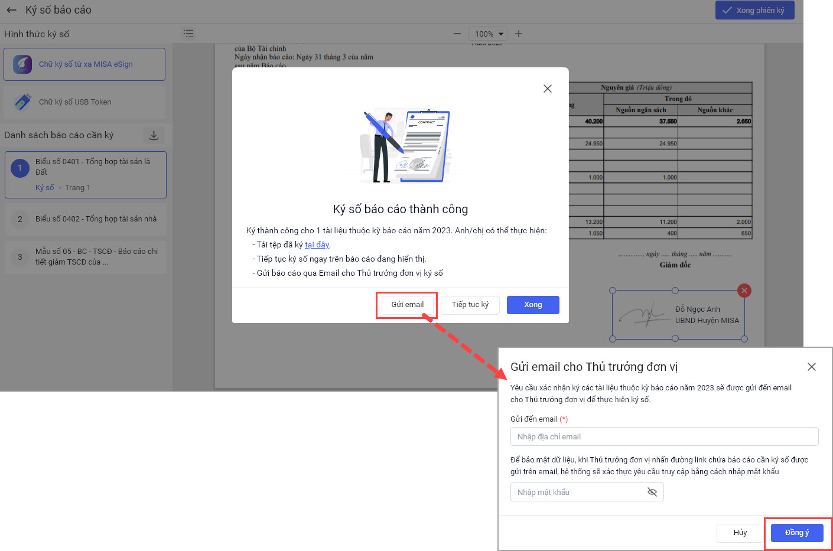Toggle password visibility eye icon

pyautogui.click(x=652, y=492)
